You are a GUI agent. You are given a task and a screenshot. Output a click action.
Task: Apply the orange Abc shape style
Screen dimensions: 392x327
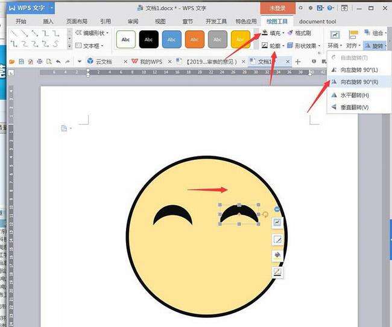coord(195,39)
